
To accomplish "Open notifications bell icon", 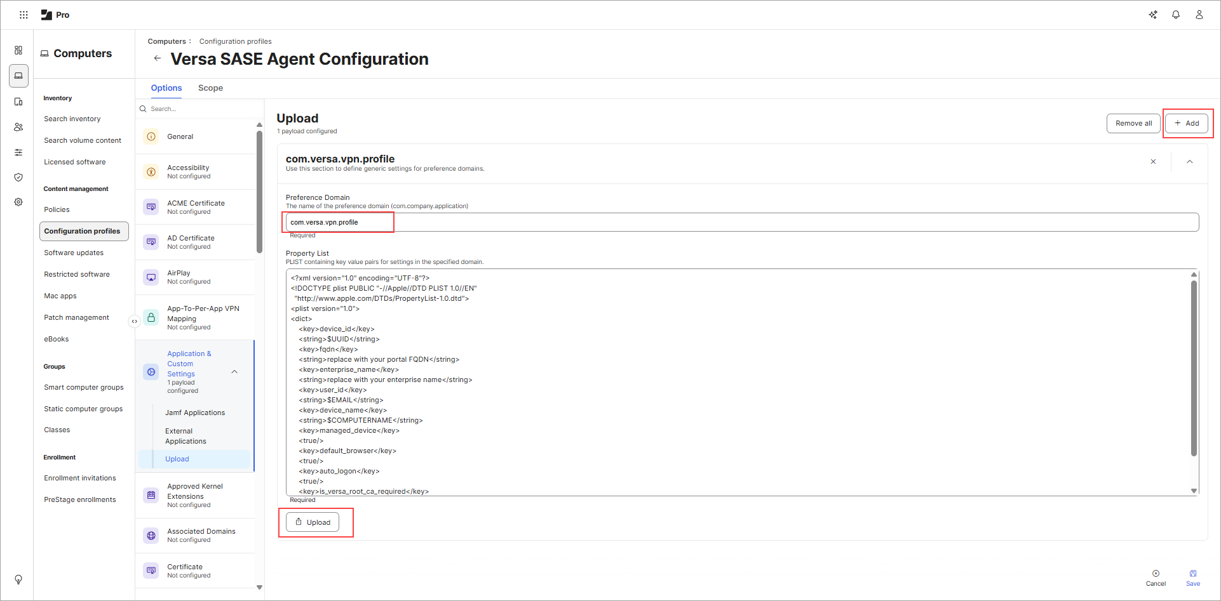I will click(1176, 15).
